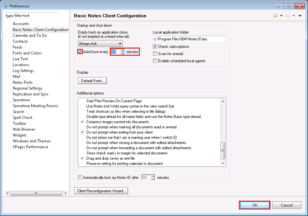
Task: Enable the Scan for unread checkbox
Action: click(155, 54)
